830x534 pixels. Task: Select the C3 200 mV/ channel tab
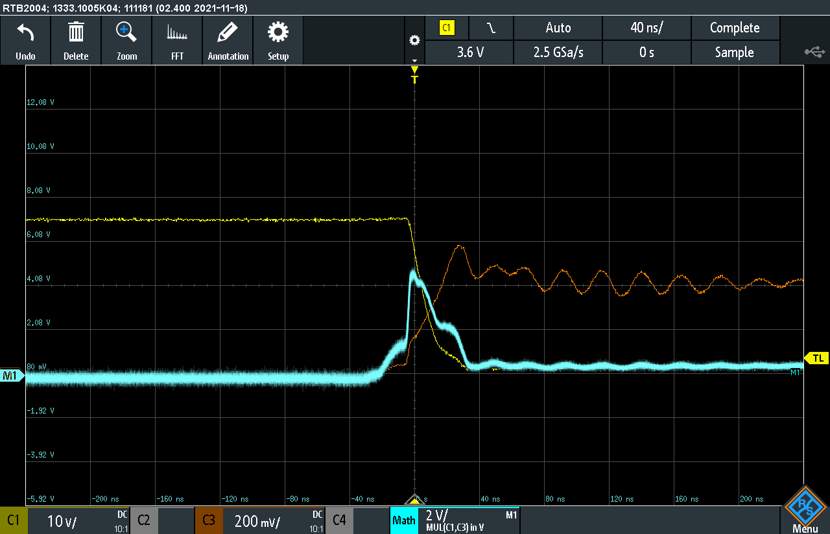click(259, 520)
